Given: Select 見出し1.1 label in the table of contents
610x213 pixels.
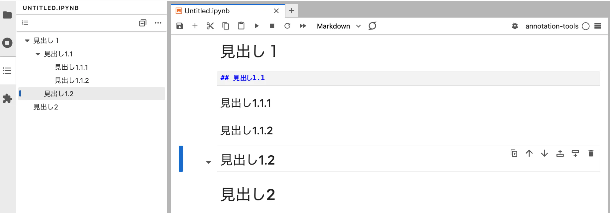Looking at the screenshot, I should click(x=58, y=54).
